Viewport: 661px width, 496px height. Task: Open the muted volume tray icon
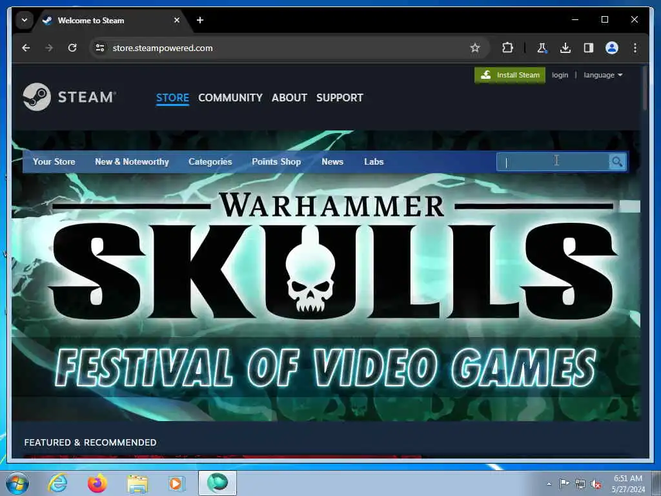click(596, 484)
